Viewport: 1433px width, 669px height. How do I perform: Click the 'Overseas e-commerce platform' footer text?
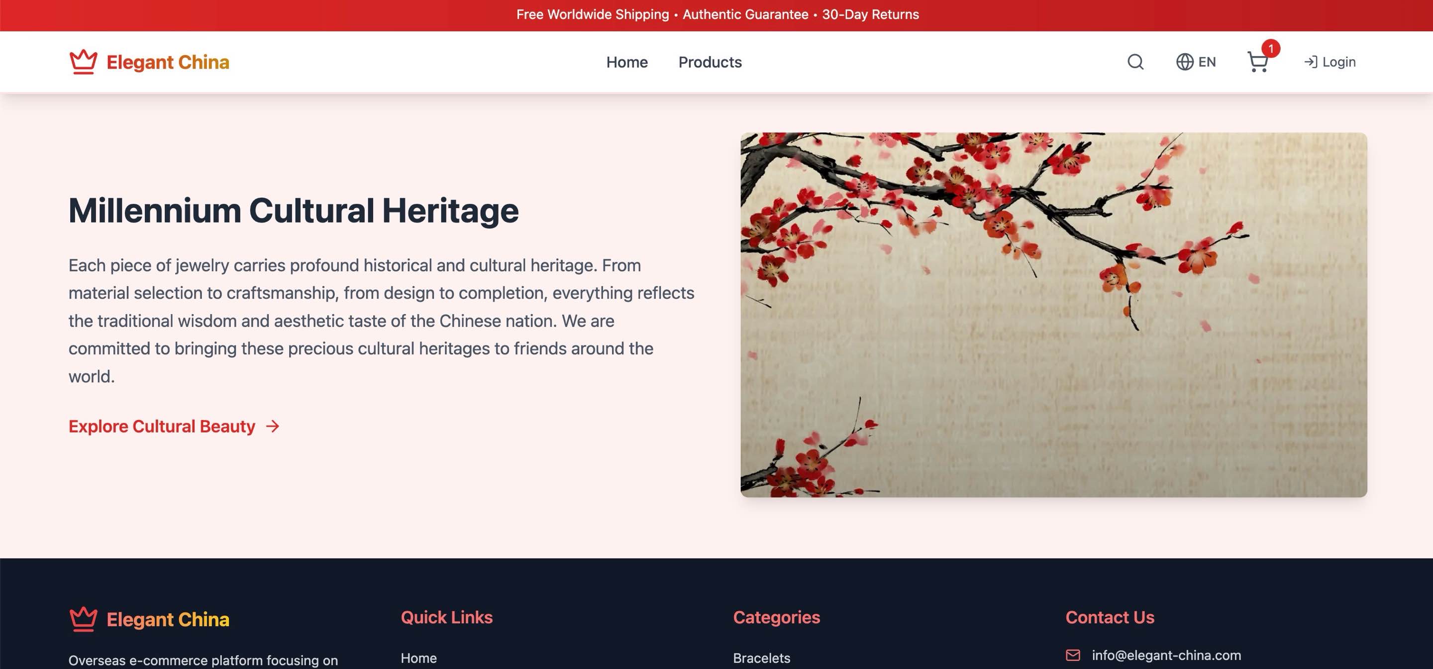point(203,660)
